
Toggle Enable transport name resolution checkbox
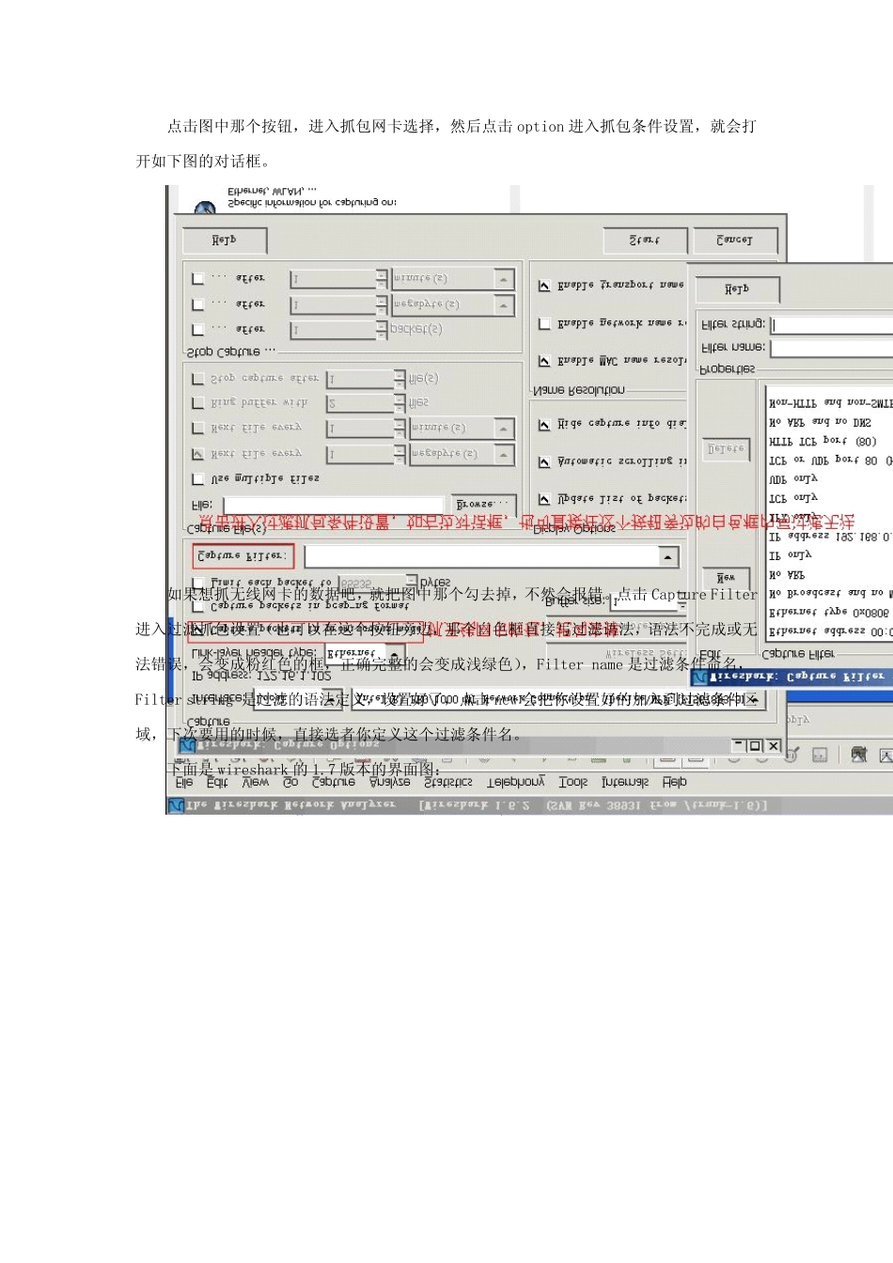(544, 286)
